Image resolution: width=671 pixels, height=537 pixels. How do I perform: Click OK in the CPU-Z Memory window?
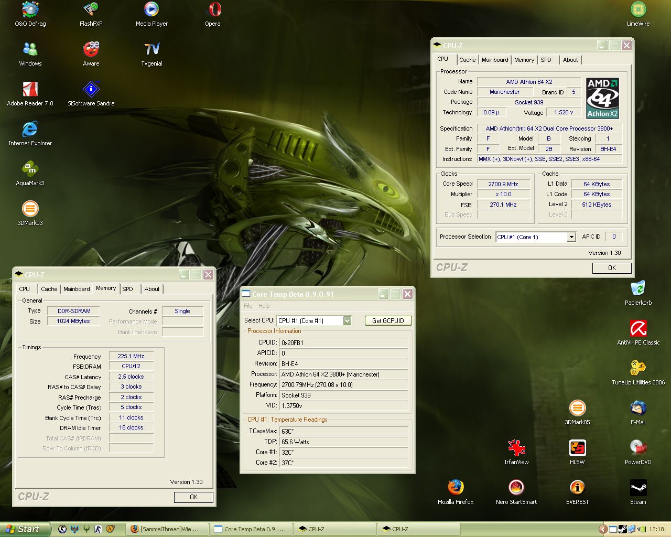(x=193, y=497)
